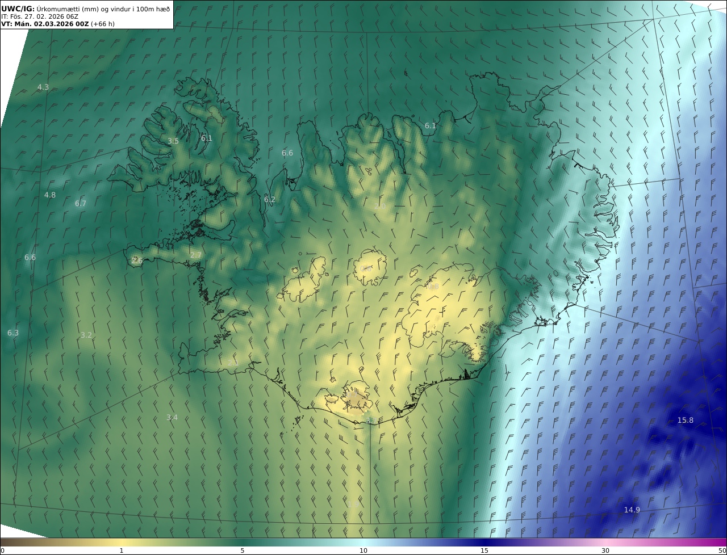Click the 2.6 value label
Image resolution: width=727 pixels, height=555 pixels.
coord(137,260)
